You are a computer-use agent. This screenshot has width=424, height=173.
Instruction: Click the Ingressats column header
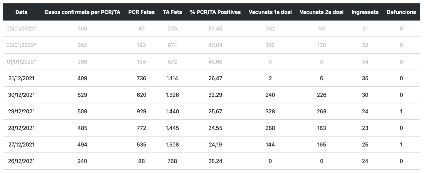click(365, 12)
